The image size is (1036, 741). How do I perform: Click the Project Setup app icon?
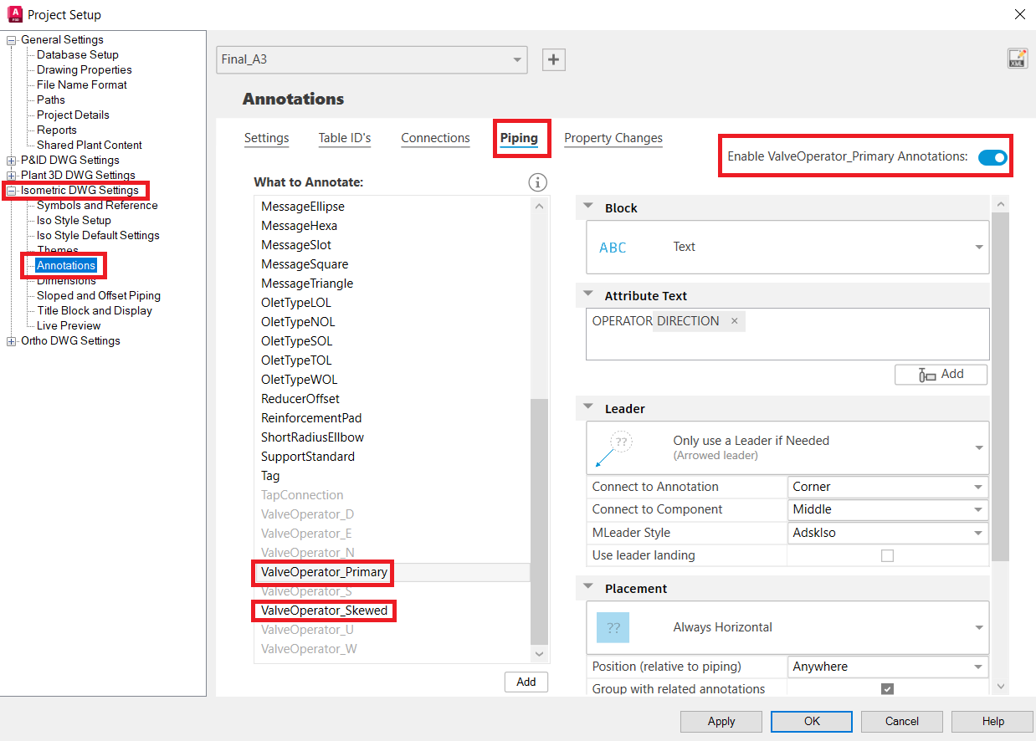14,14
